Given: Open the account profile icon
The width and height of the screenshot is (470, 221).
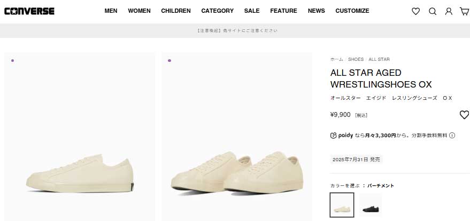Looking at the screenshot, I should click(449, 11).
